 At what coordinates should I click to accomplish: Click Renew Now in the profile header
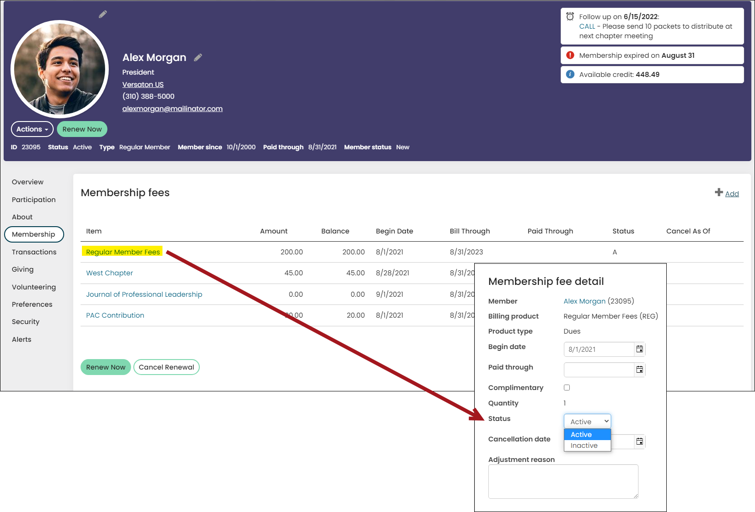82,129
